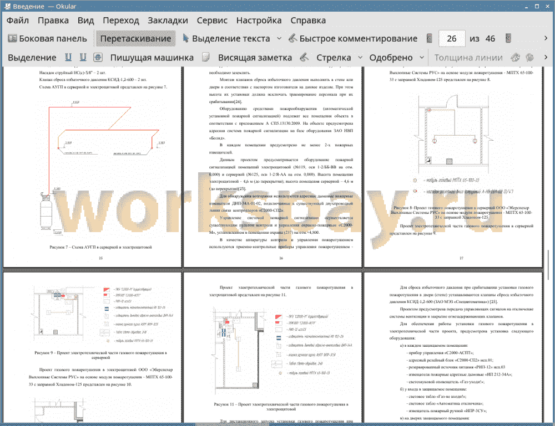This screenshot has height=426, width=555.
Task: Click caption 'Рисунок 7 – Схема АУГП'
Action: point(100,247)
